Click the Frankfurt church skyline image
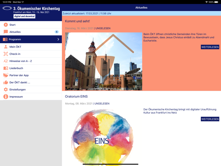The height and width of the screenshot is (166, 221). [104, 61]
